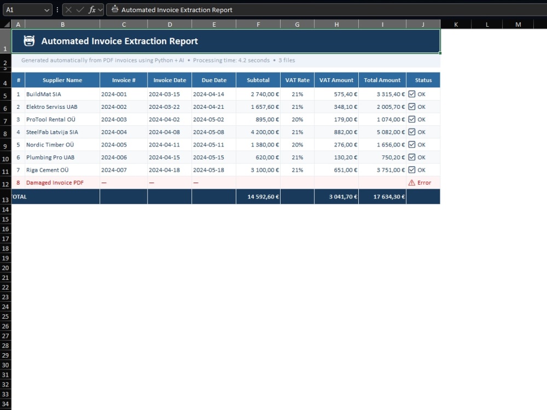Click the TOTAL label cell
547x410 pixels.
click(x=55, y=197)
